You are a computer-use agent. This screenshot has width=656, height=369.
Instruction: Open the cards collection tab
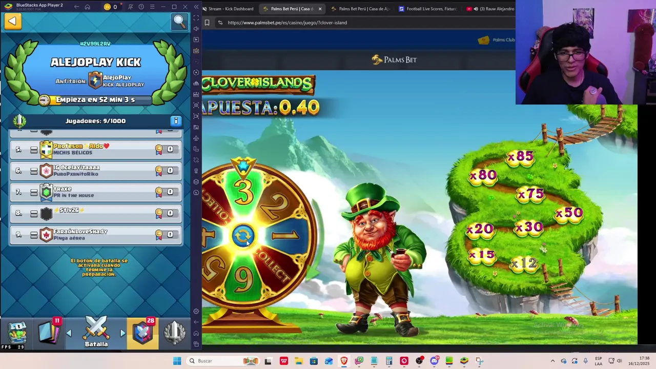[50, 332]
